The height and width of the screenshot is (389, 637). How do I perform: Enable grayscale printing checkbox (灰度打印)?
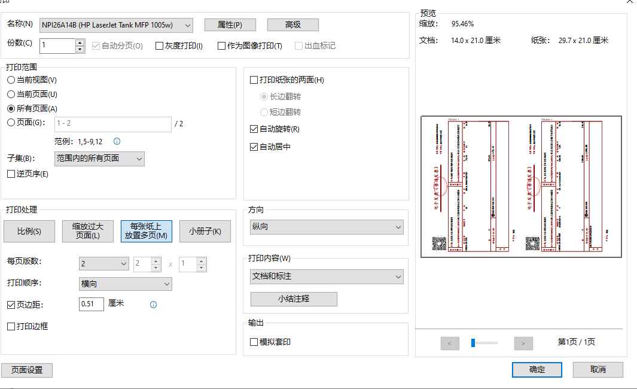(x=159, y=45)
